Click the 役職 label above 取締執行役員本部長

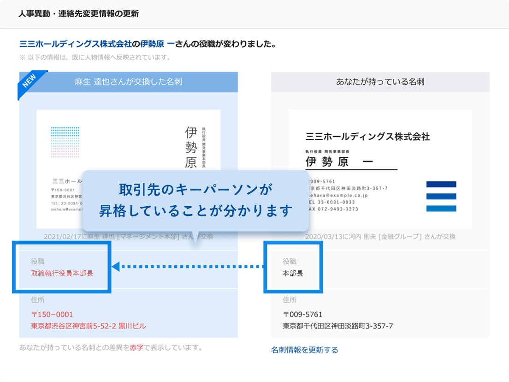click(x=38, y=261)
